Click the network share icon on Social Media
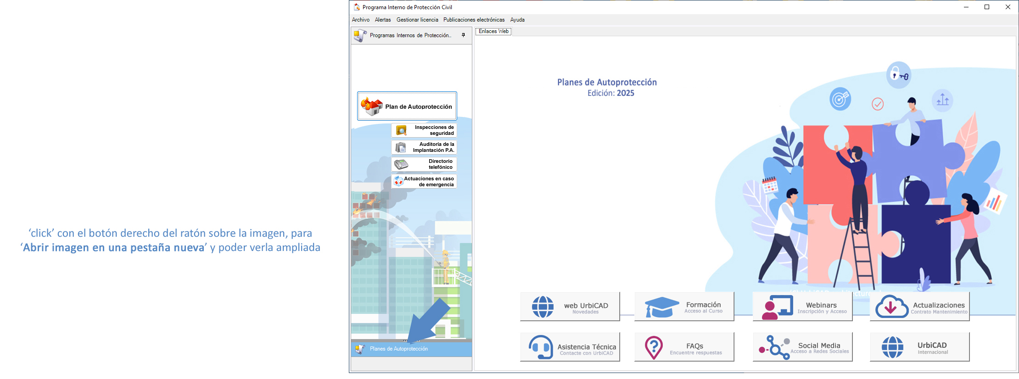 (x=774, y=347)
